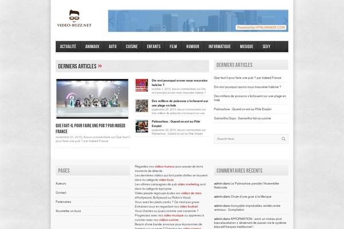Open comment link Le Palmashow parodie l'Assemblée Nationale

pyautogui.click(x=247, y=185)
